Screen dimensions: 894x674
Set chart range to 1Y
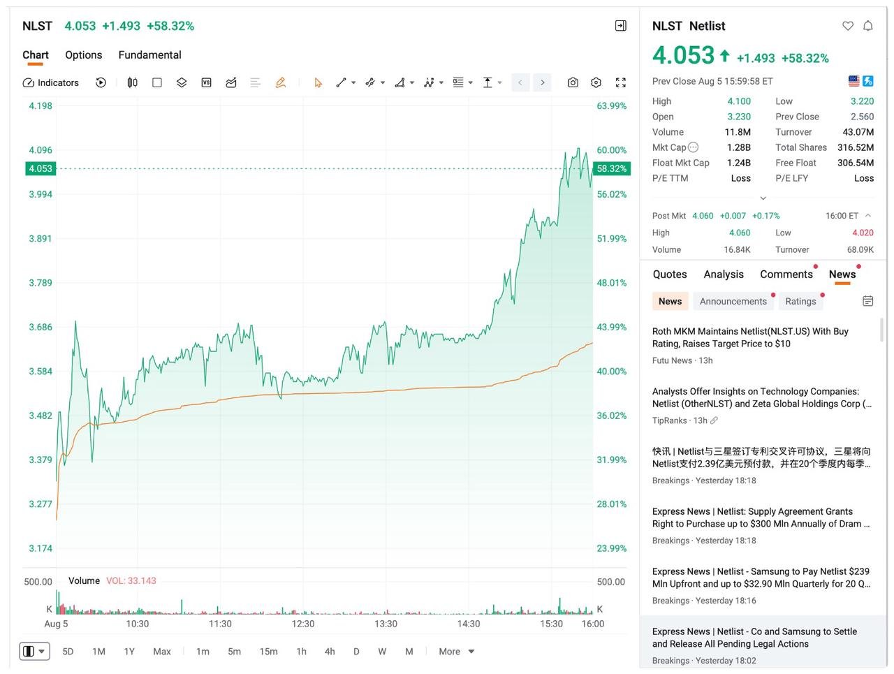point(129,652)
